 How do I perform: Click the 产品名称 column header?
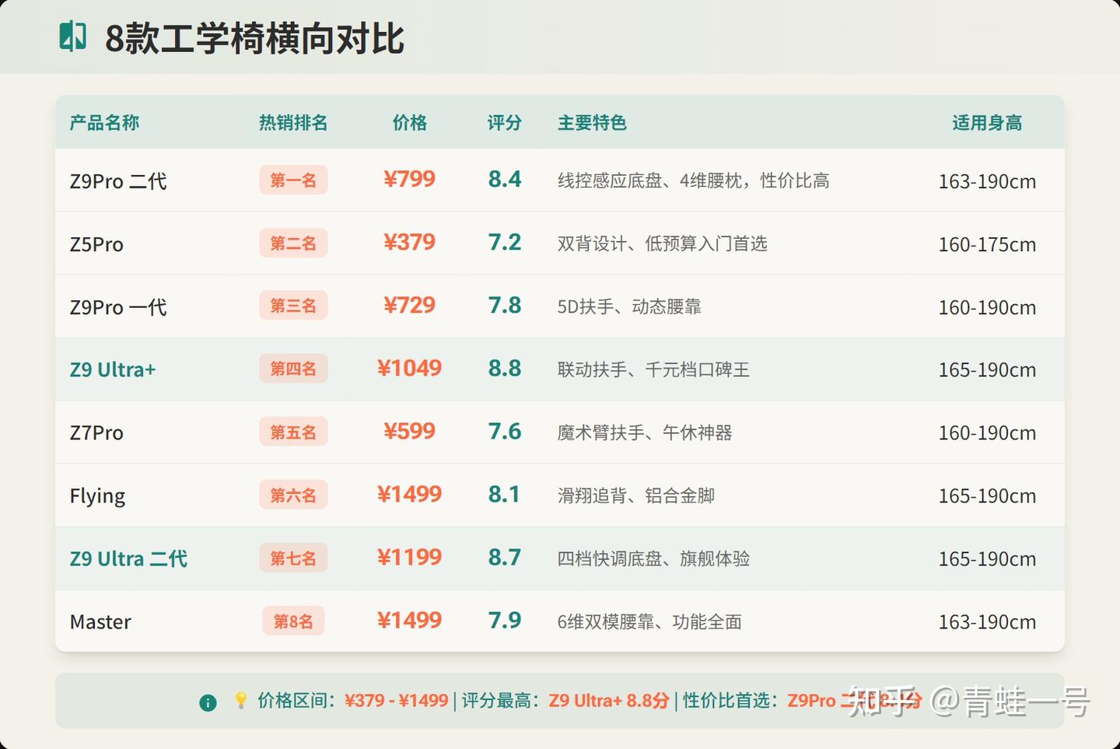pos(104,122)
